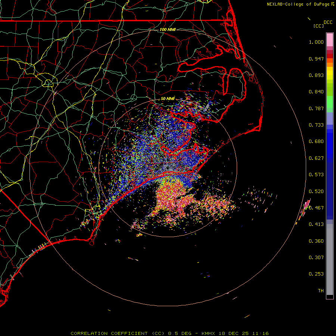Click the TH threshold label

[x=321, y=291]
